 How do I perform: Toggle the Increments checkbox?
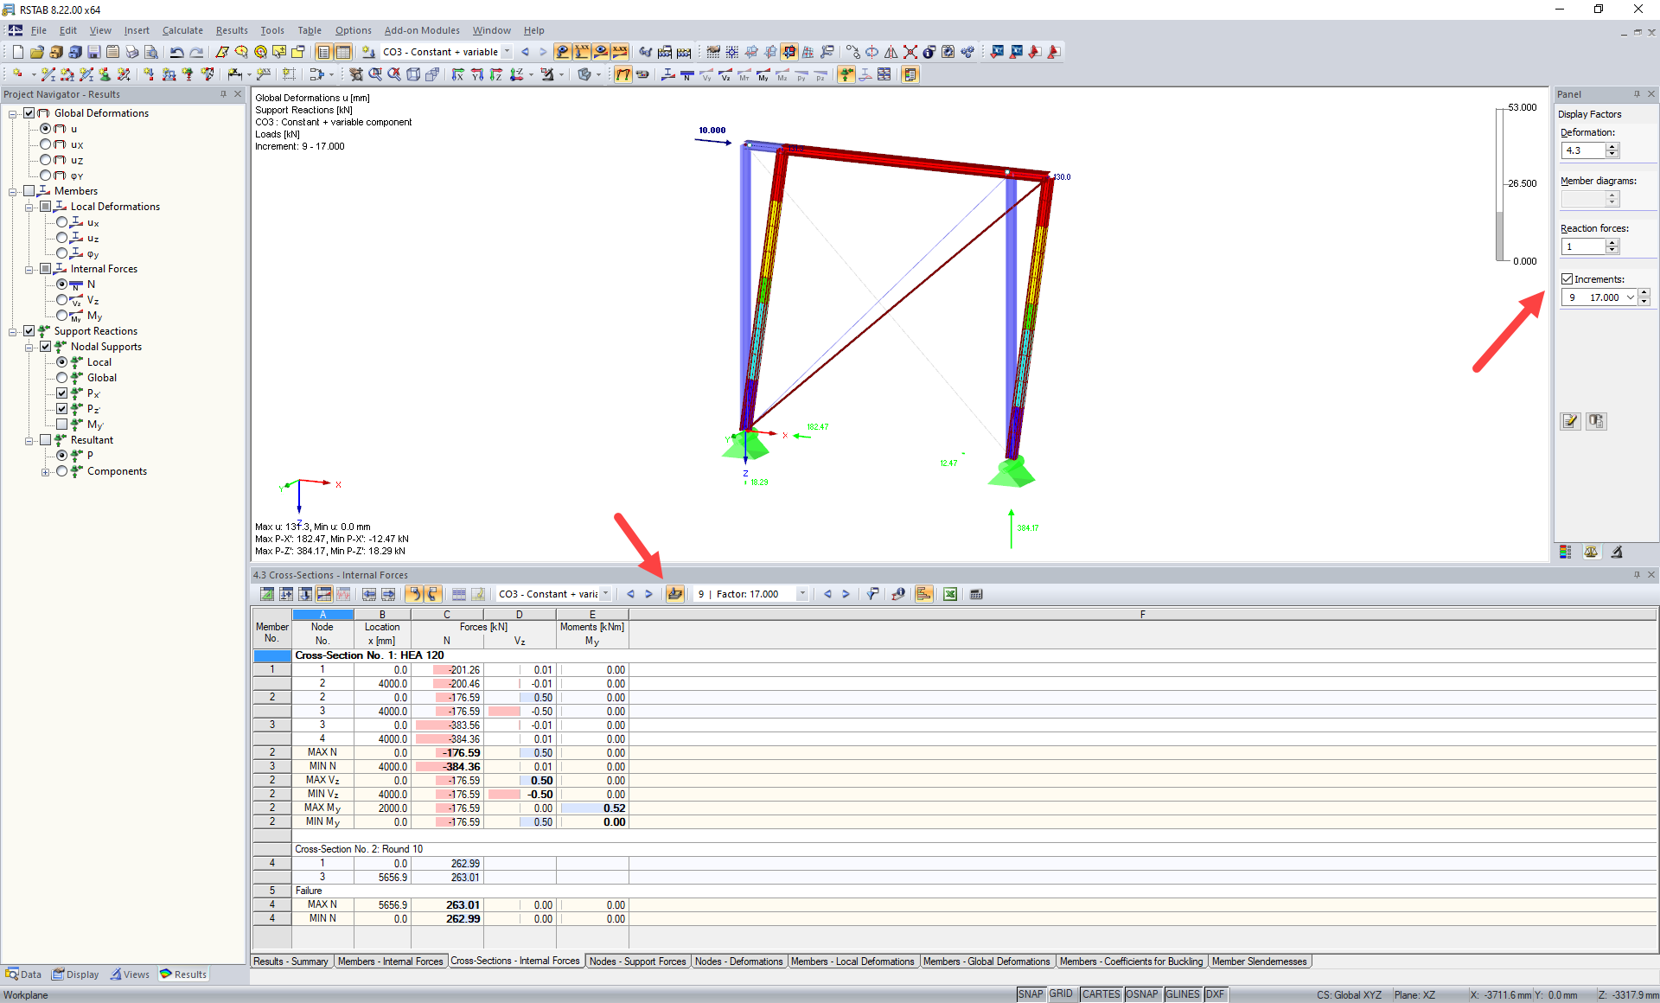[x=1567, y=279]
